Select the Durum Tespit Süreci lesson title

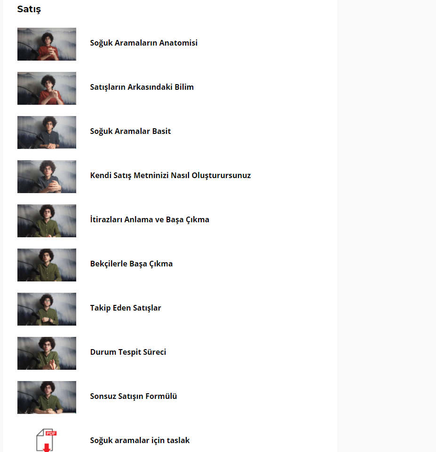tap(128, 352)
